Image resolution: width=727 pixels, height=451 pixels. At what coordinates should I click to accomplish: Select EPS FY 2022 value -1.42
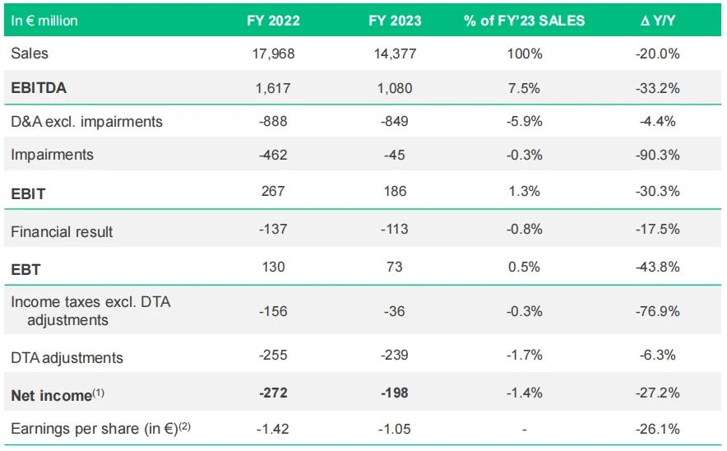[273, 429]
